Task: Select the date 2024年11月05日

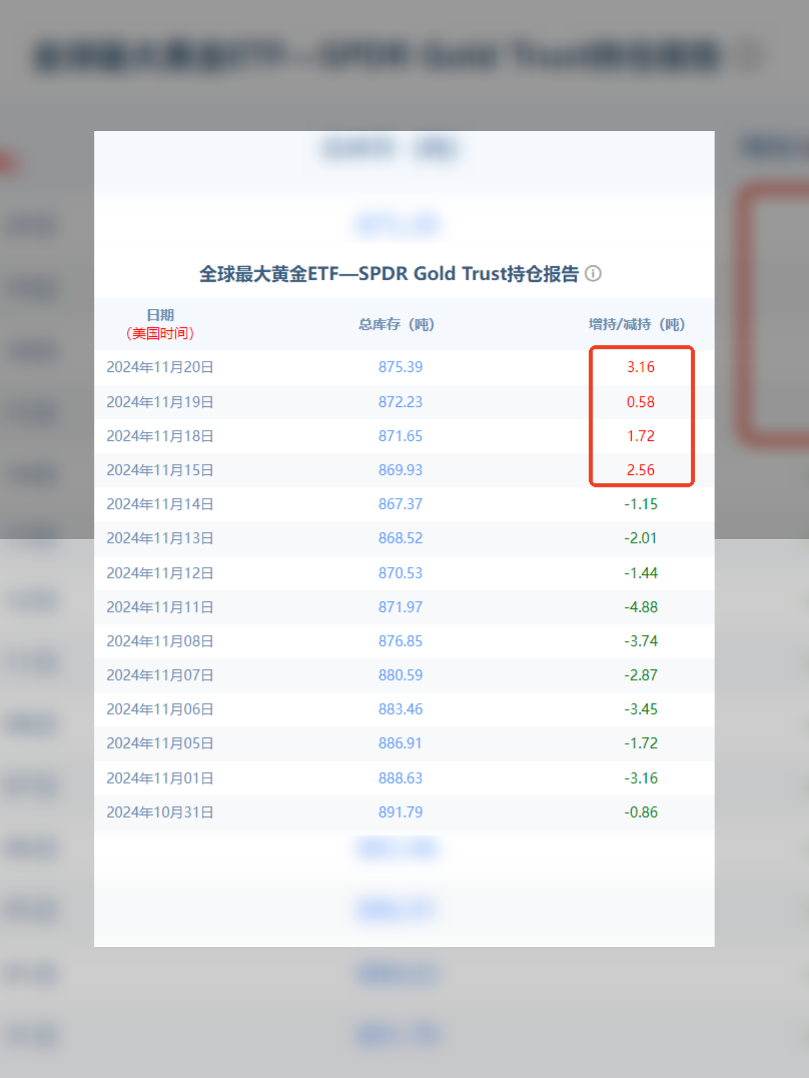Action: coord(160,743)
